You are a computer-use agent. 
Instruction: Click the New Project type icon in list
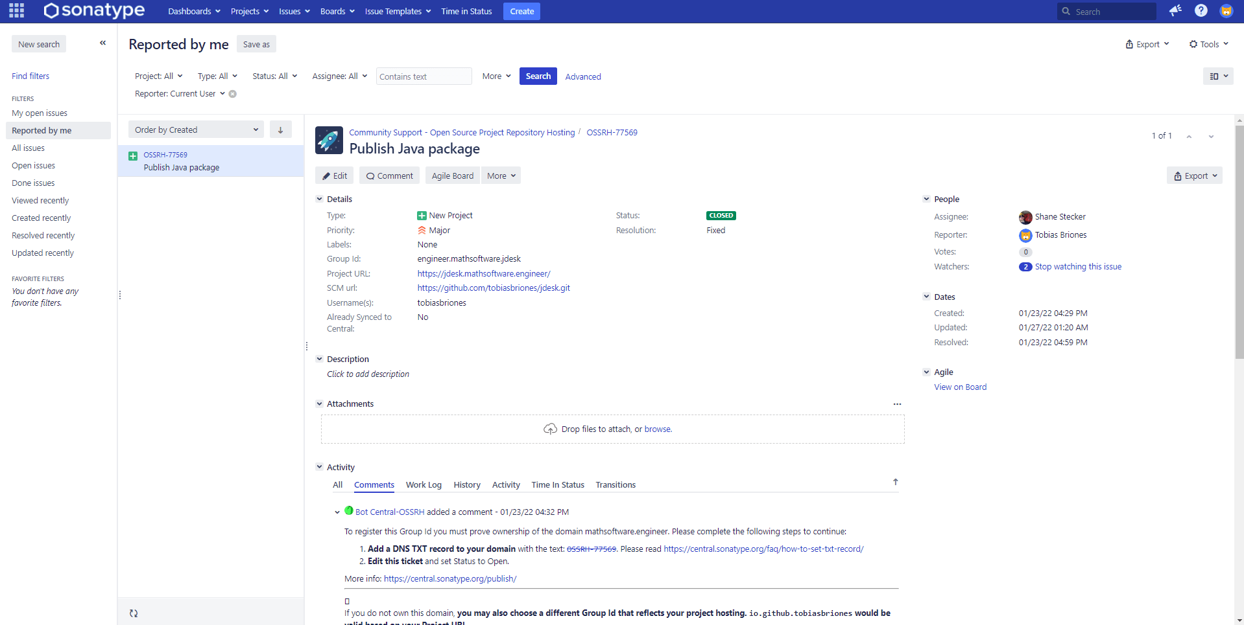[x=133, y=155]
